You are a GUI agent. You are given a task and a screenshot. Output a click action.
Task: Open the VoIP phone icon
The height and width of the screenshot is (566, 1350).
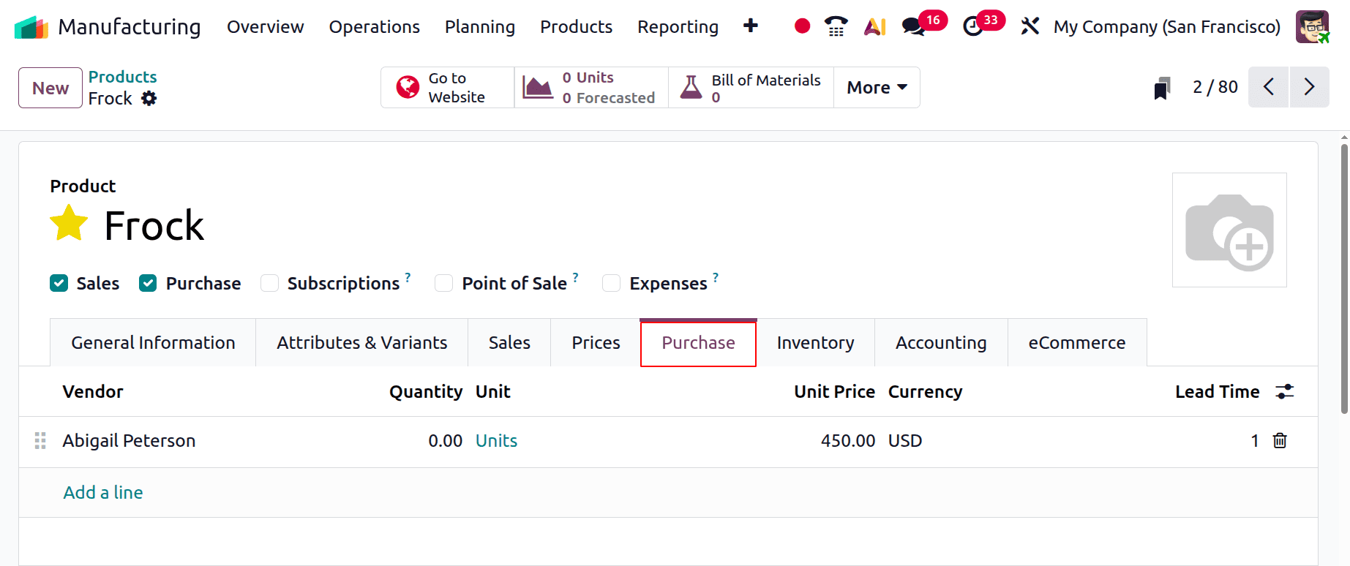point(836,26)
